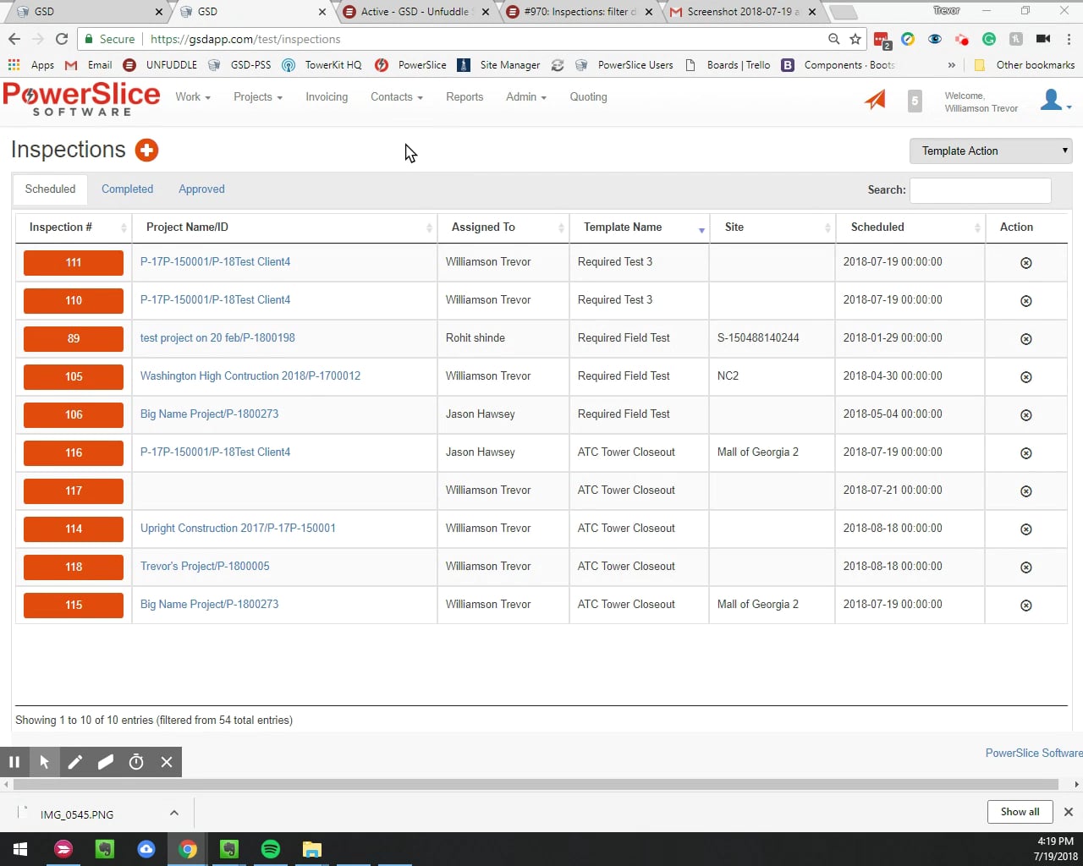1083x866 pixels.
Task: Click action icon for inspection 114
Action: click(x=1025, y=529)
